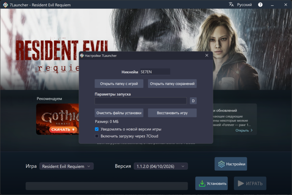This screenshot has height=195, width=292.
Task: Enable Уведомлять о новой версии игры checkbox
Action: pos(97,129)
